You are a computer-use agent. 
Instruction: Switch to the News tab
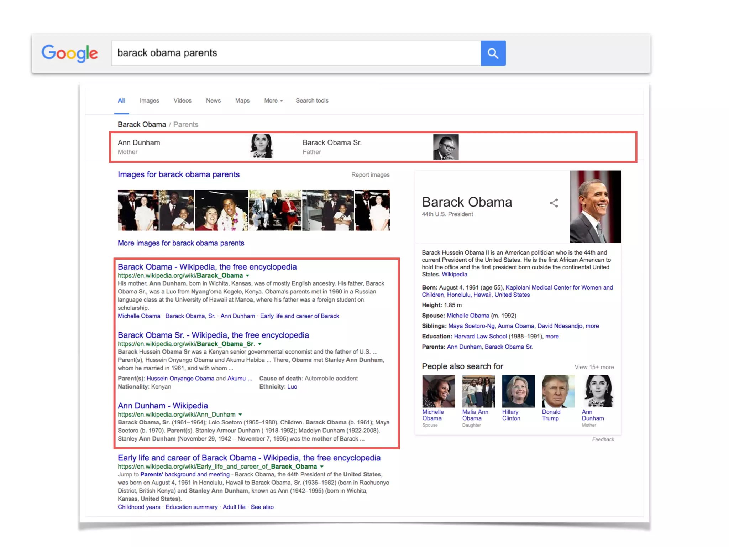(x=213, y=101)
